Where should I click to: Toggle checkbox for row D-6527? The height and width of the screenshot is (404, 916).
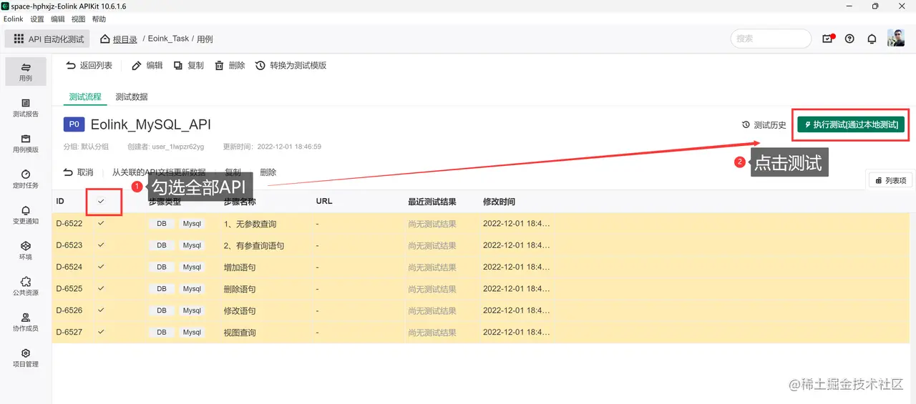pyautogui.click(x=101, y=332)
